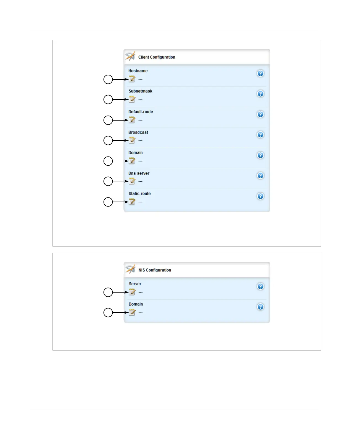The height and width of the screenshot is (438, 338).
Task: Open help for Default-route
Action: tap(260, 114)
